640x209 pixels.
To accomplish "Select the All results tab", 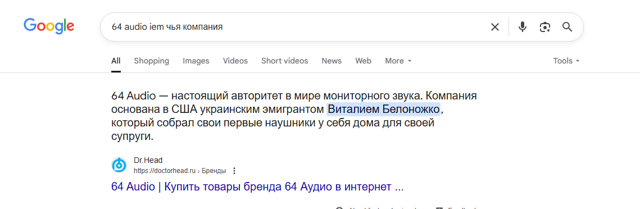I will coord(116,61).
